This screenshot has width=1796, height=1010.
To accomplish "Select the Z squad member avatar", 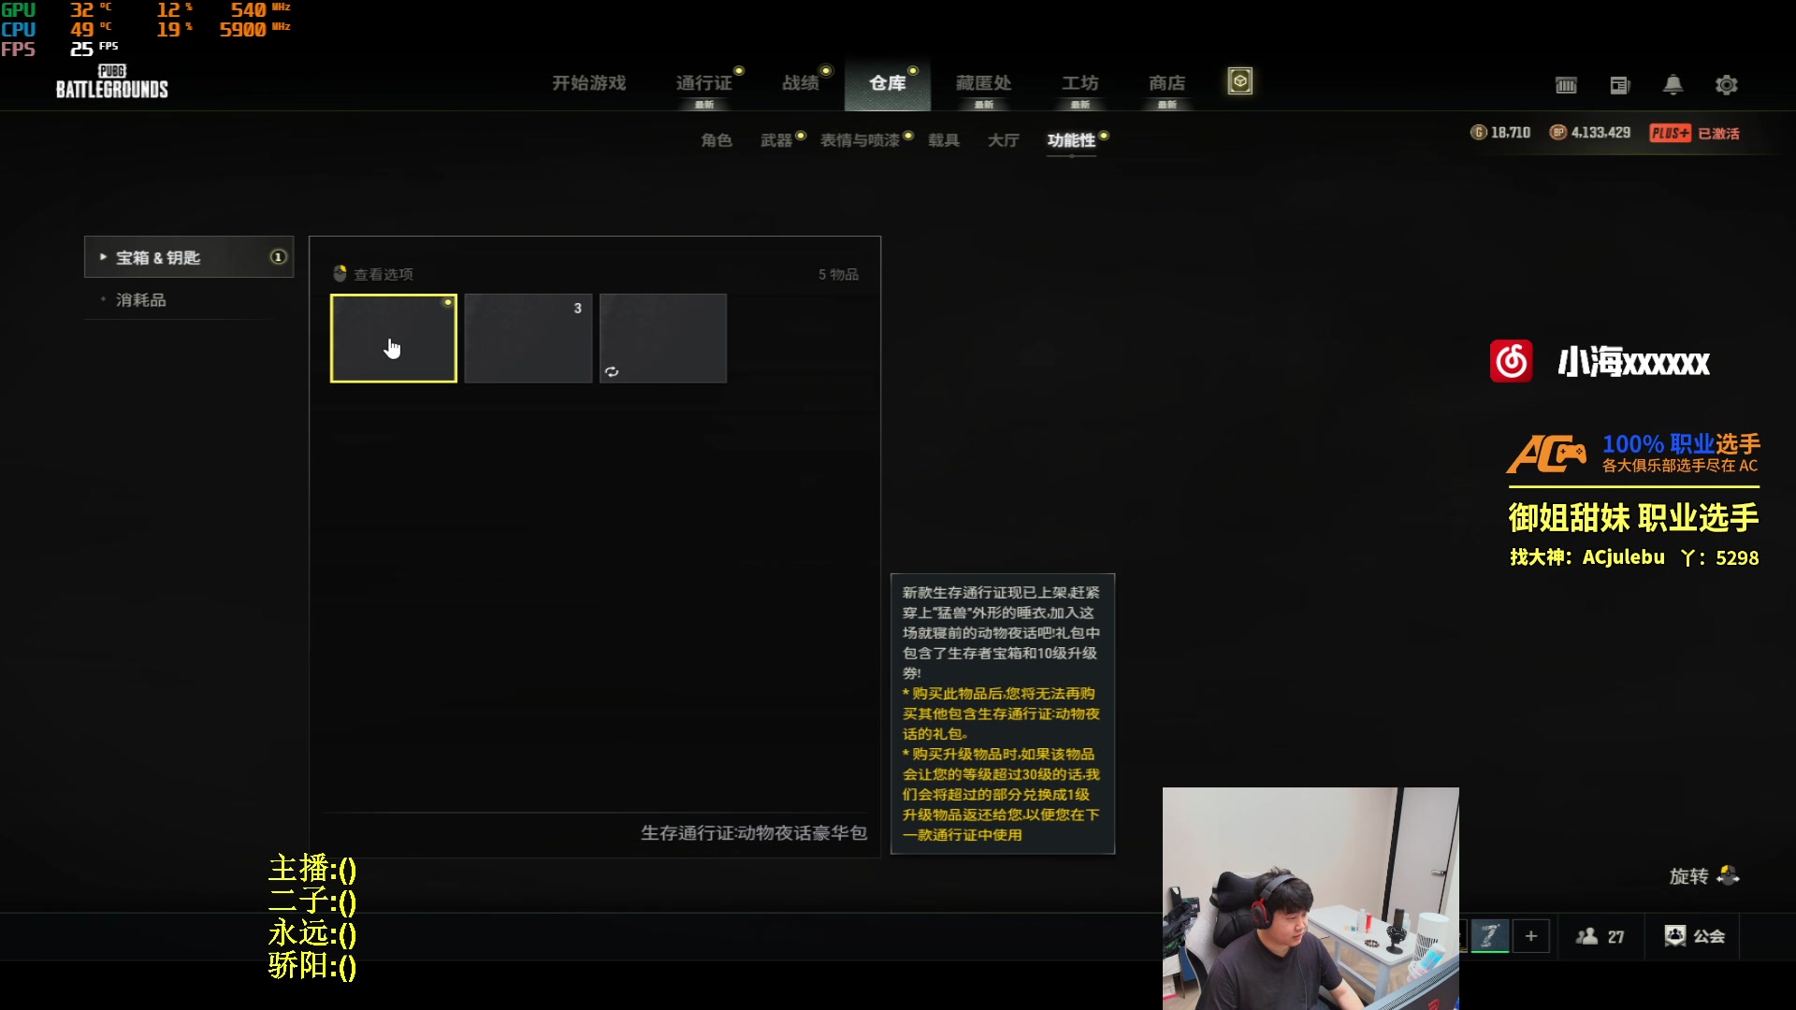I will point(1490,935).
